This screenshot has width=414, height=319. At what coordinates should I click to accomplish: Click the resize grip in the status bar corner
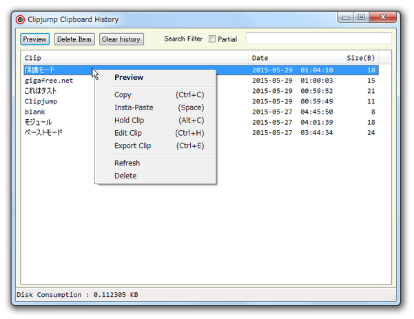tap(393, 298)
